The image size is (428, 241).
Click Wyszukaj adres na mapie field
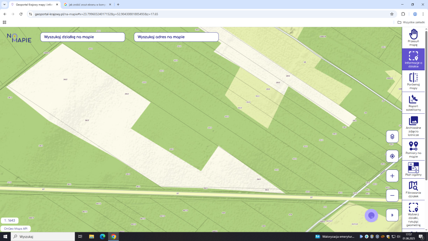pos(176,37)
